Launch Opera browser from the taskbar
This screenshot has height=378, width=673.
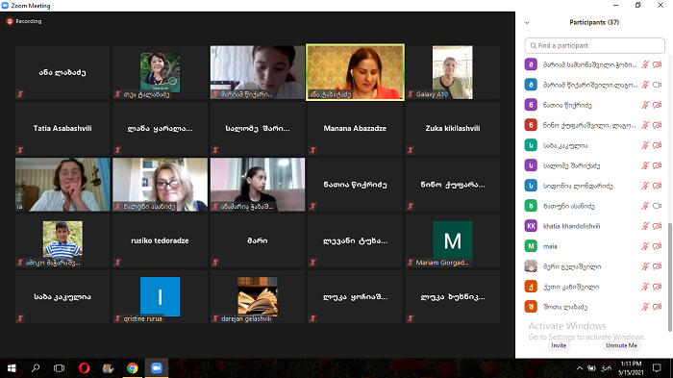[x=85, y=368]
